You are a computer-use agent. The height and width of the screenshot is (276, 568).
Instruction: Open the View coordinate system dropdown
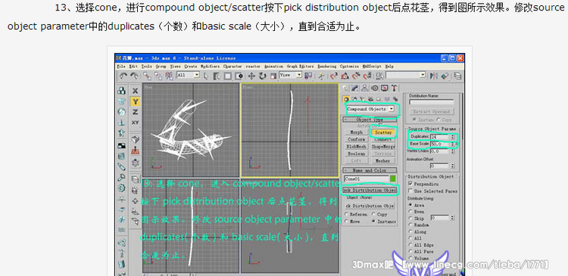click(x=291, y=75)
